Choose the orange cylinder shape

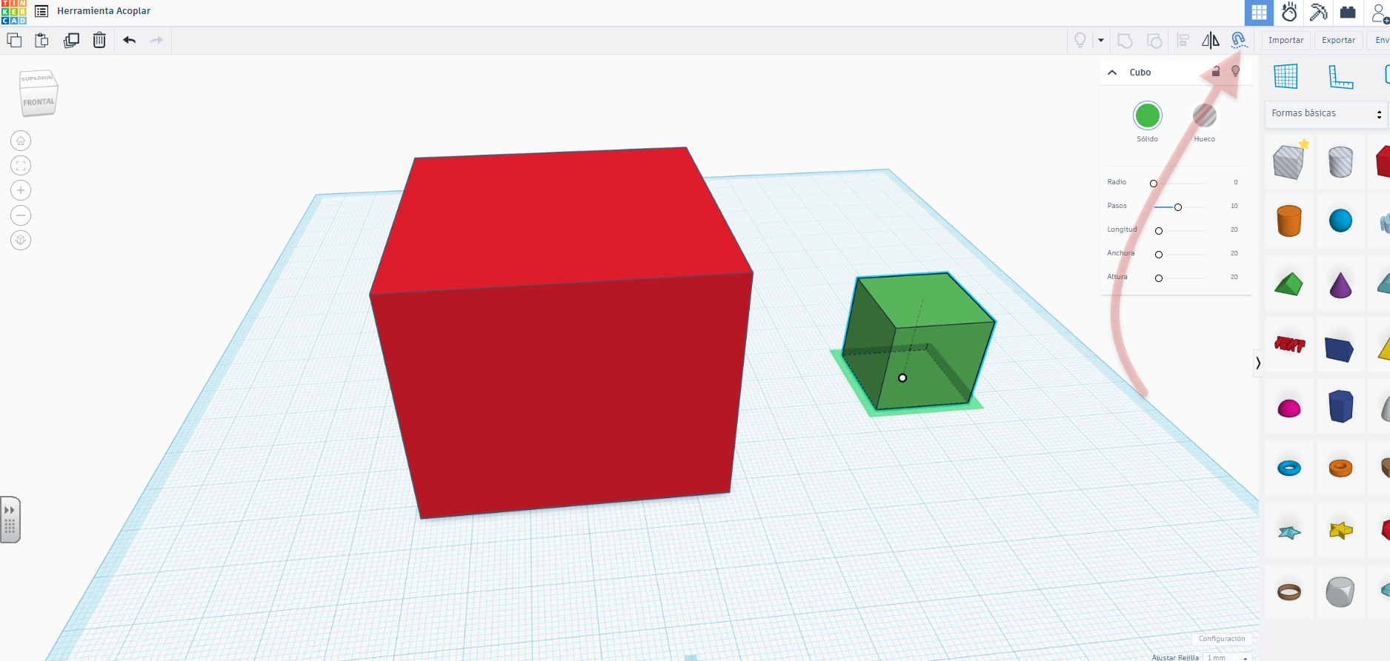(x=1289, y=221)
